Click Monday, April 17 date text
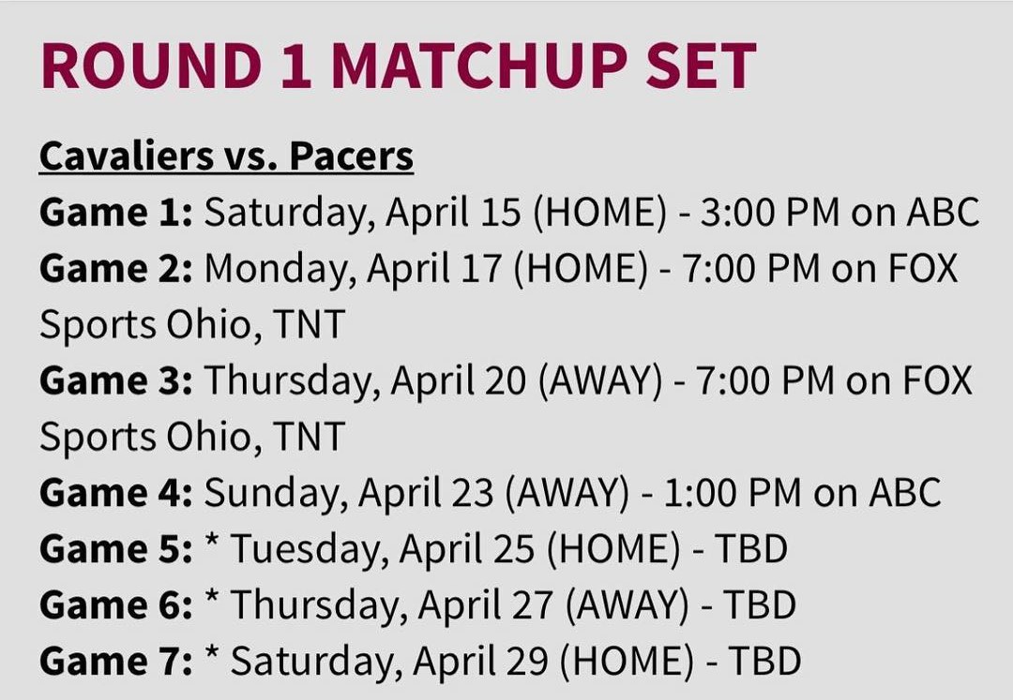 (x=353, y=270)
